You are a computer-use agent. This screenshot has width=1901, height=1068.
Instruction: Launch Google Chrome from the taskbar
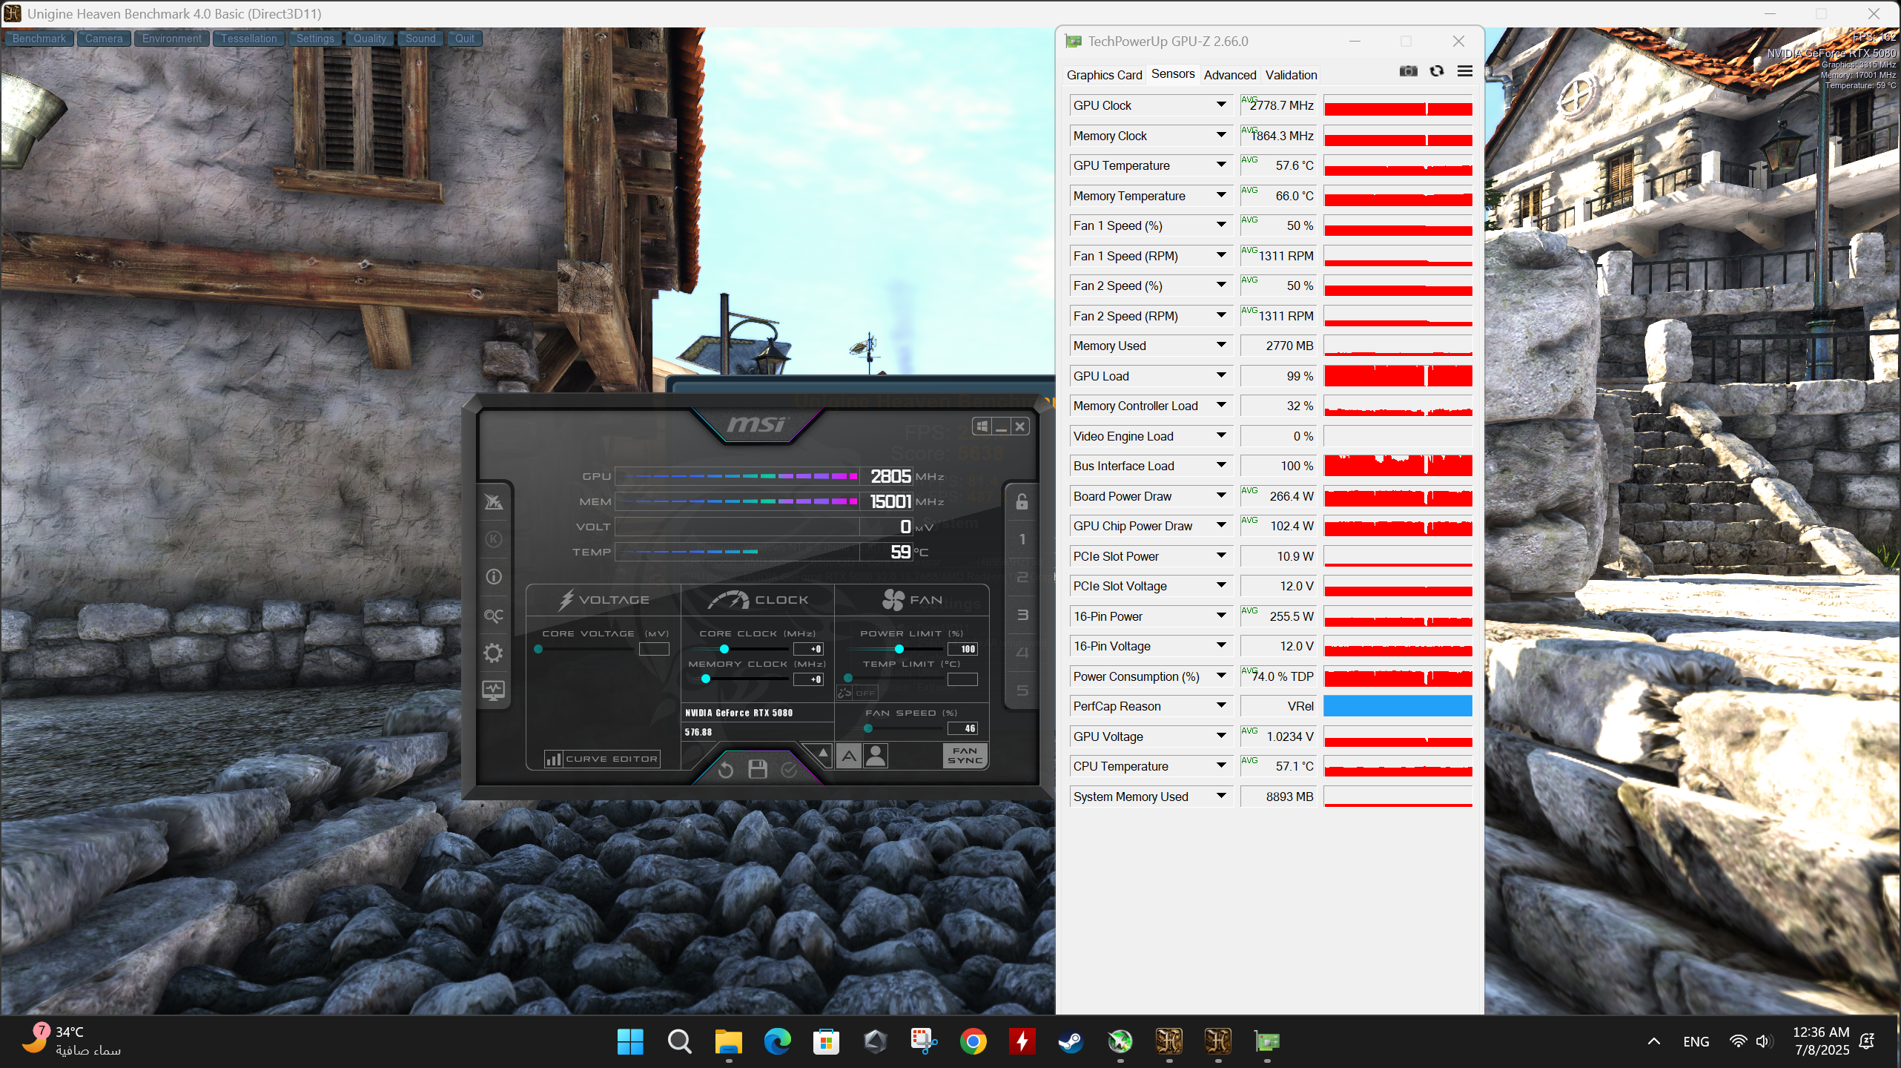click(x=973, y=1041)
